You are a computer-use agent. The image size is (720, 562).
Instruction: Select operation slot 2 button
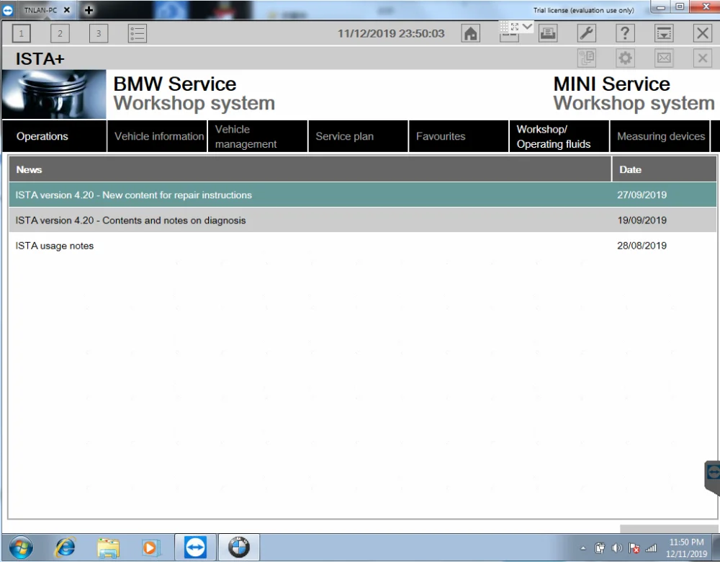(x=60, y=34)
